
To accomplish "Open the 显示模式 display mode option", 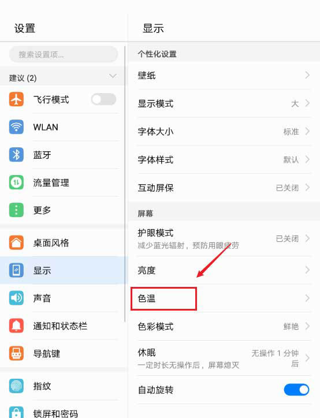I will click(x=224, y=103).
